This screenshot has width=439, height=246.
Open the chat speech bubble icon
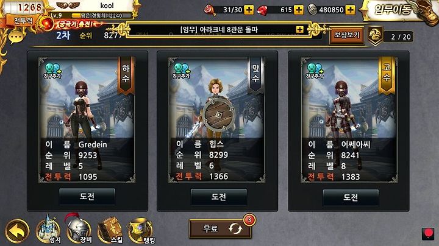16,37
